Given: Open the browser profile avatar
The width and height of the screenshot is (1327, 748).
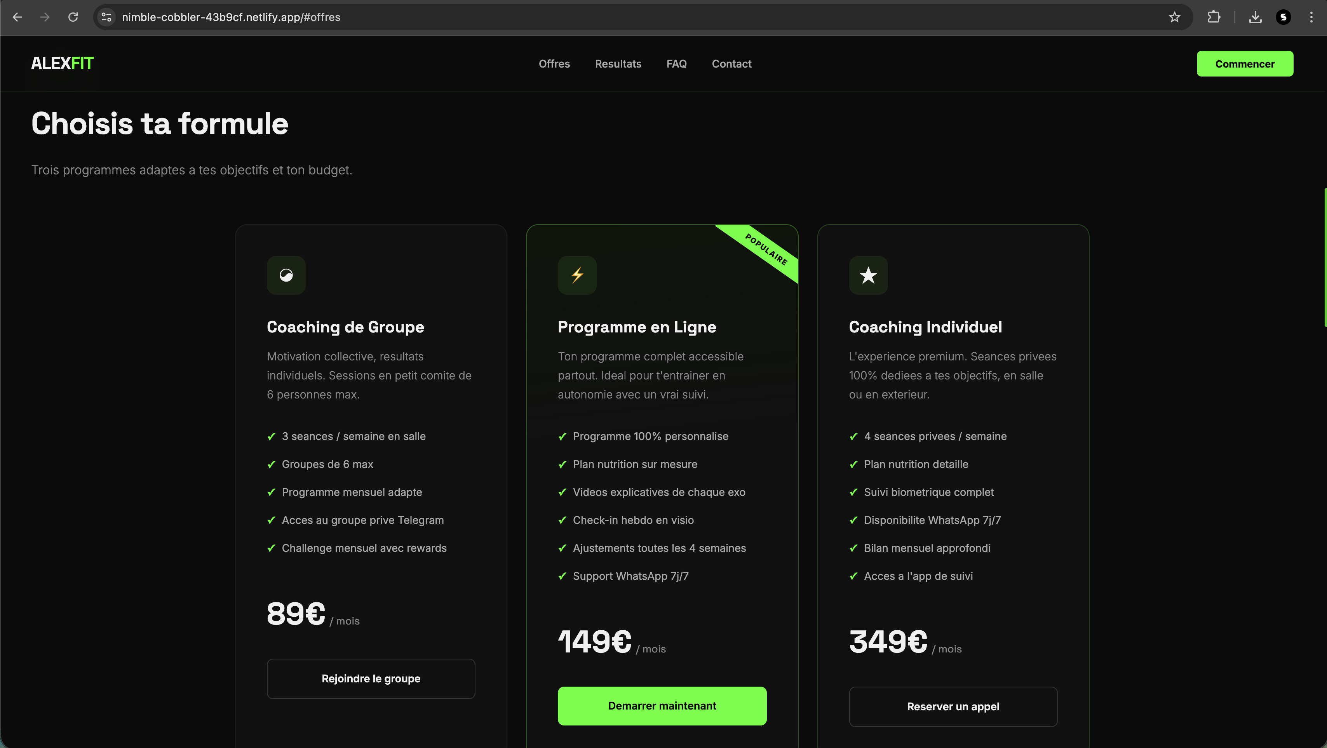Looking at the screenshot, I should (1283, 17).
